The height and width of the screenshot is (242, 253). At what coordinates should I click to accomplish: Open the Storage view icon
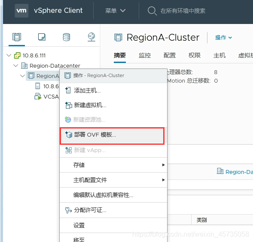(x=67, y=37)
